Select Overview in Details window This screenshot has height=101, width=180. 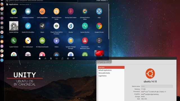click(111, 67)
